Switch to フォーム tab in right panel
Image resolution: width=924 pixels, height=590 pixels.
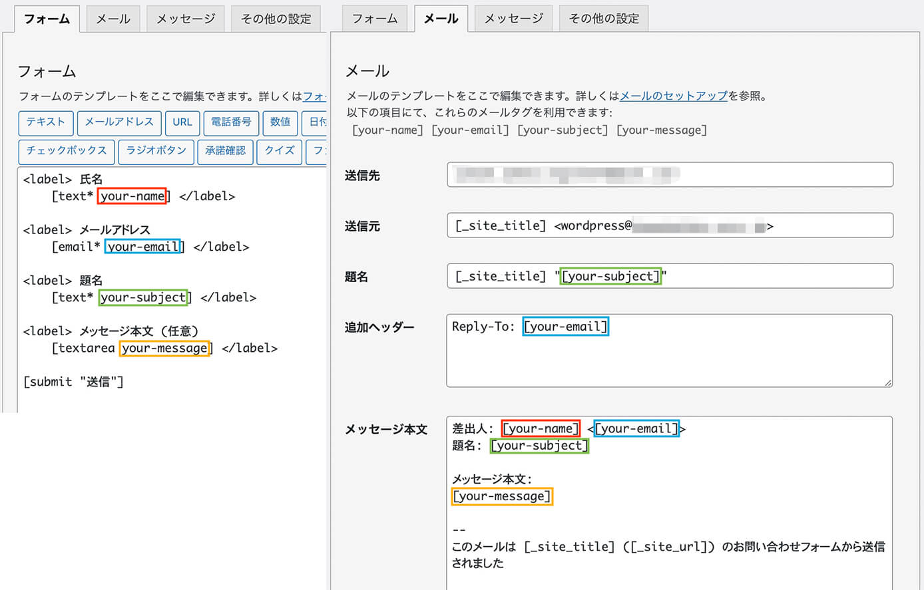tap(375, 19)
